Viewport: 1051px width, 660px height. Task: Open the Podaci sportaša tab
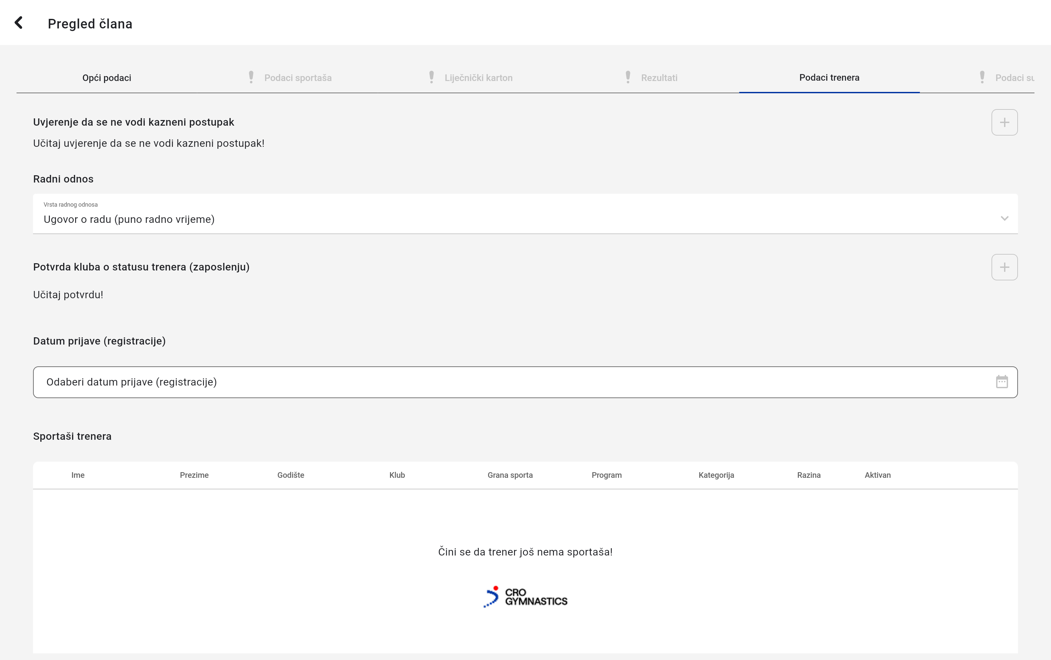[297, 78]
